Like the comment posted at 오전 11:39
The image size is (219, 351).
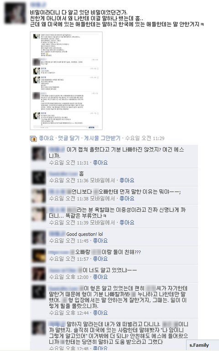(x=127, y=222)
